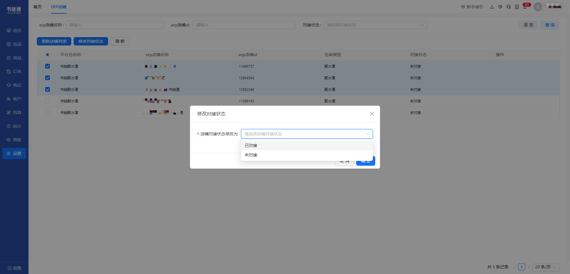Image resolution: width=570 pixels, height=274 pixels.
Task: Click the 对接状态 column header
Action: 418,55
